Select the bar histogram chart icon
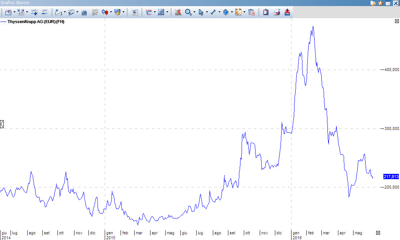Viewport: 400px width, 240px height. tap(84, 12)
